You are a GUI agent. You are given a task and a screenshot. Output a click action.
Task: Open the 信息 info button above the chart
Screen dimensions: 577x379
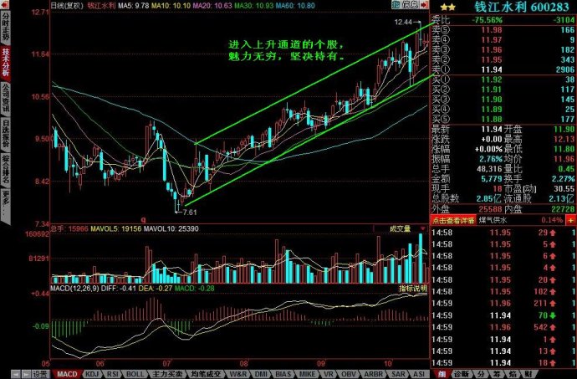pyautogui.click(x=410, y=5)
